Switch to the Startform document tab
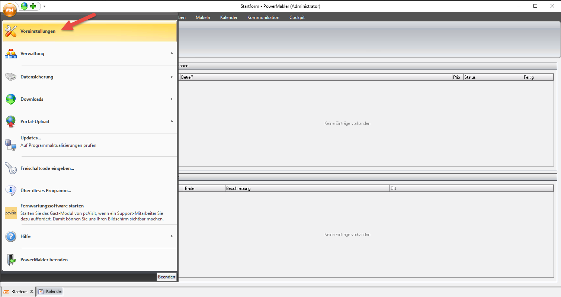561x297 pixels. [19, 292]
